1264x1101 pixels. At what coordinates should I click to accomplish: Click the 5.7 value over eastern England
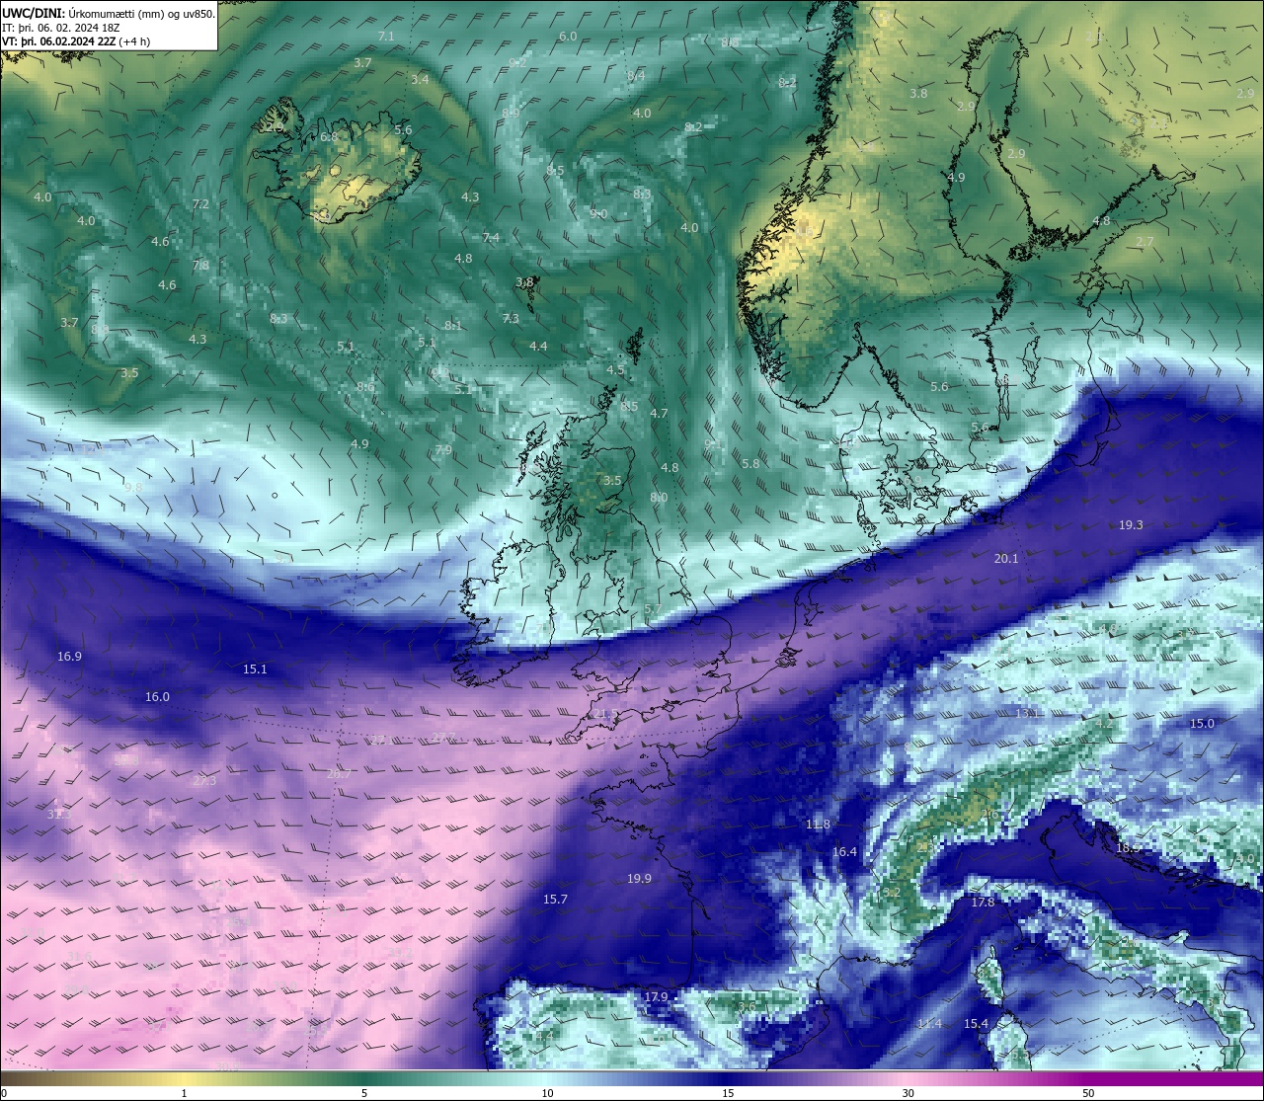pos(652,610)
